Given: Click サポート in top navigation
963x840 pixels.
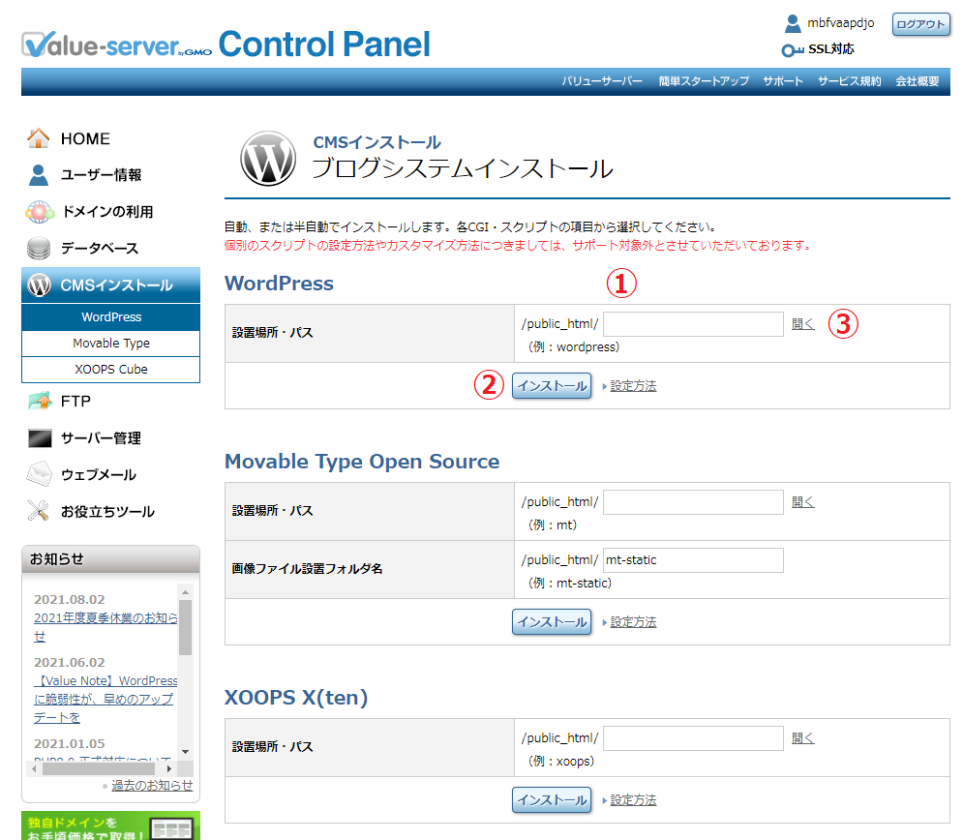Looking at the screenshot, I should (783, 81).
